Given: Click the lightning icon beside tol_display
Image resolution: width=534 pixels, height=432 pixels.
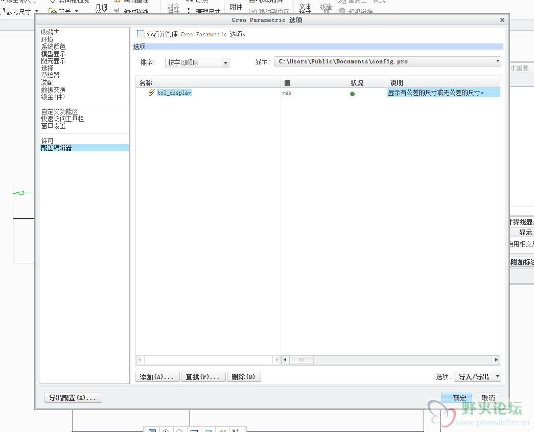Looking at the screenshot, I should point(152,93).
